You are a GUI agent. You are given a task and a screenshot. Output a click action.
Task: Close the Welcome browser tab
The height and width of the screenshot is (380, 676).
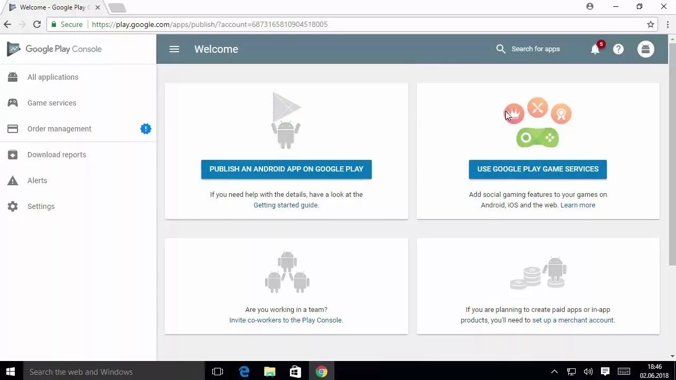click(97, 7)
